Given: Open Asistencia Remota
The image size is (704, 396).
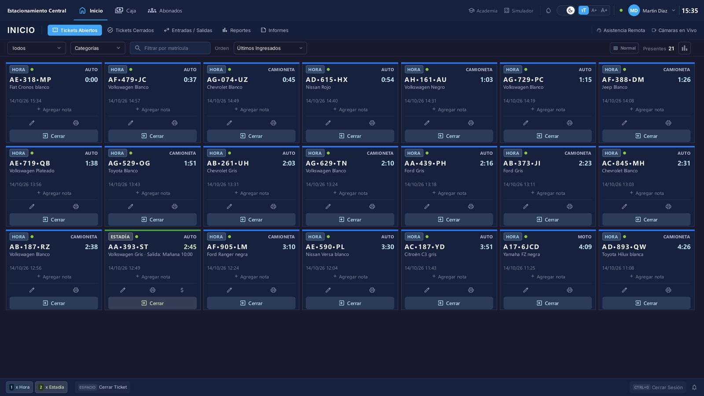Looking at the screenshot, I should (620, 30).
